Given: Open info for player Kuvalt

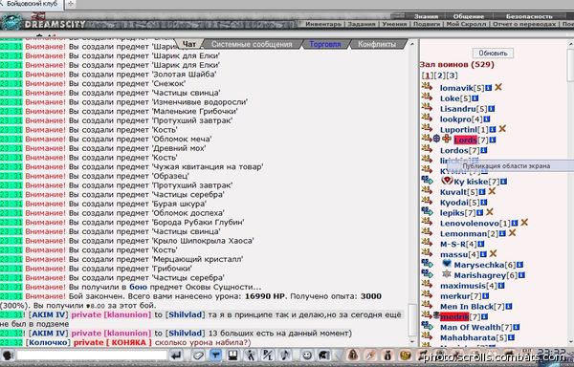Looking at the screenshot, I should (482, 192).
